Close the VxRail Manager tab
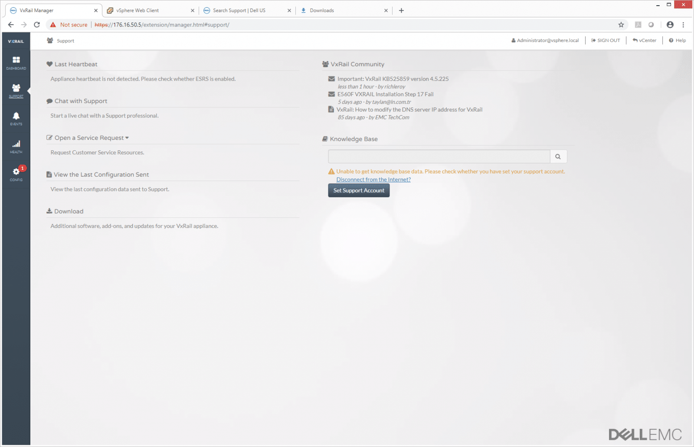This screenshot has width=694, height=447. pyautogui.click(x=96, y=10)
